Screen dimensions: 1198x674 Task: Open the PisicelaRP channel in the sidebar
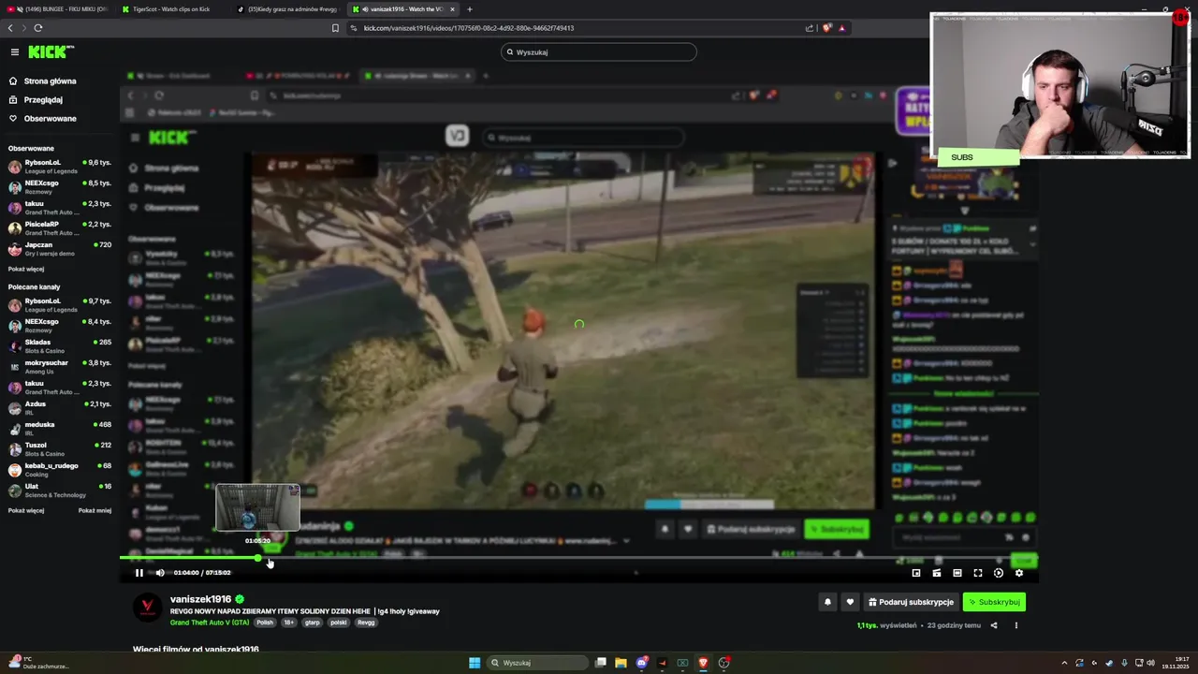click(60, 227)
